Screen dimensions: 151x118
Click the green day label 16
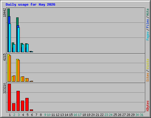(x=75, y=115)
